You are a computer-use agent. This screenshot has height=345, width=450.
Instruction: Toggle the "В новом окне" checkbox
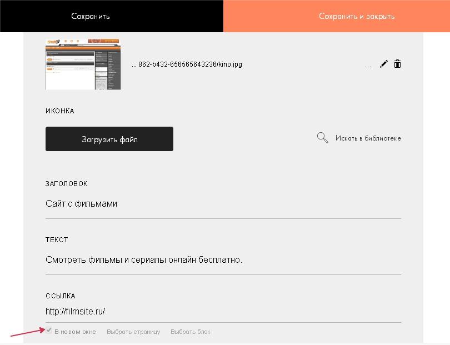[49, 331]
